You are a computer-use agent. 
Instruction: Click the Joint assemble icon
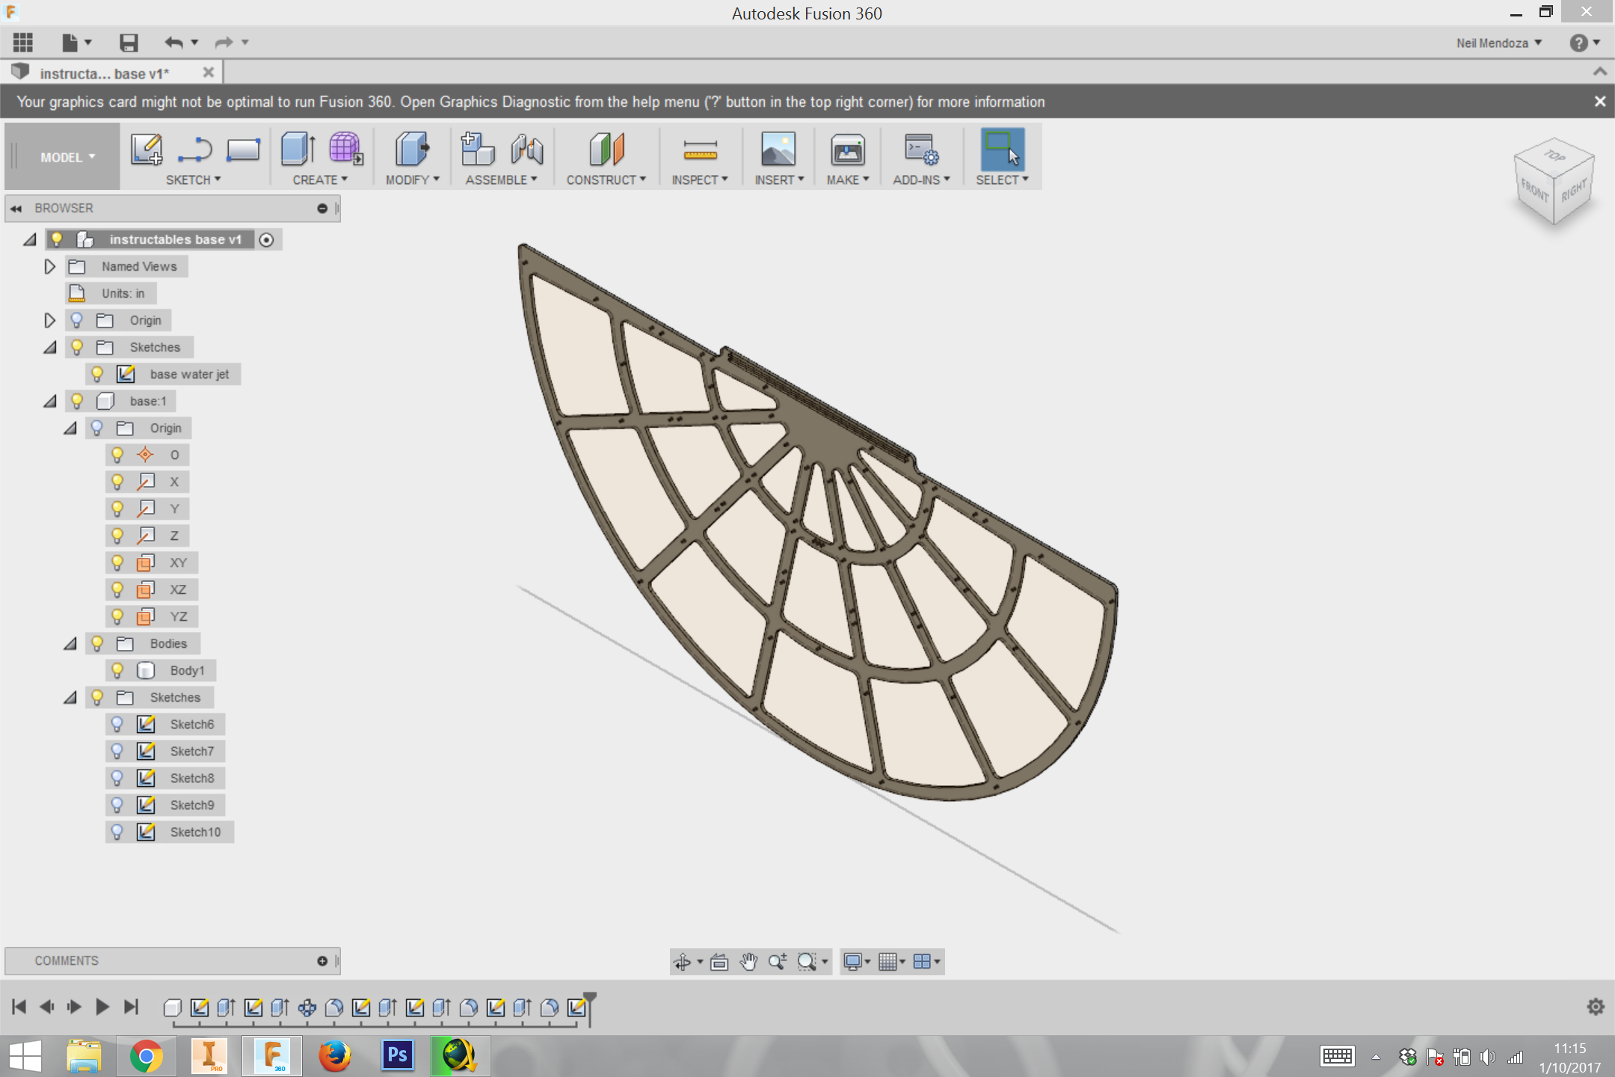tap(527, 149)
